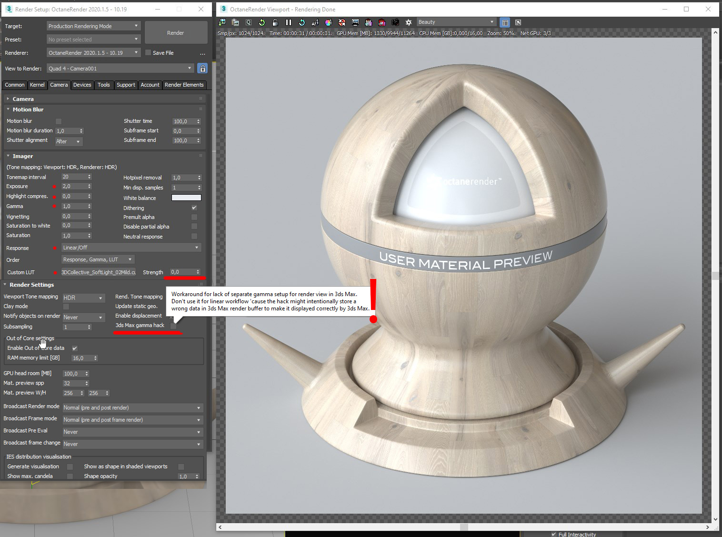This screenshot has height=537, width=722.
Task: Click the Exposure value field
Action: (74, 187)
